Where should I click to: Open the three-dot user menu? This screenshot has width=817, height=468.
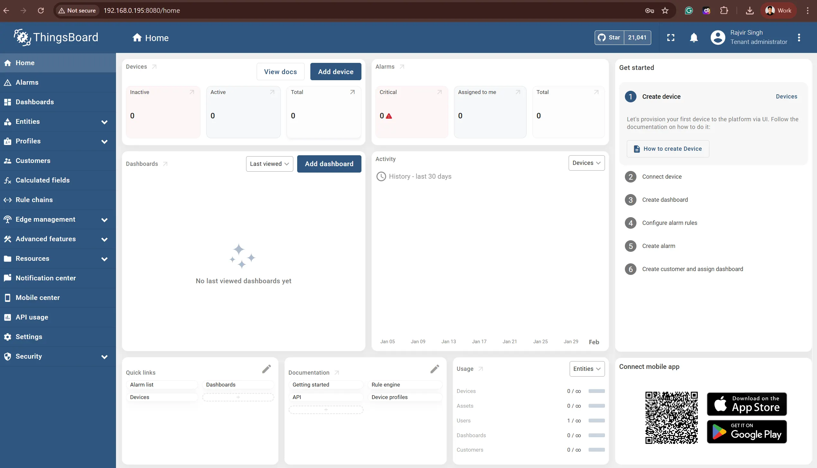click(799, 38)
